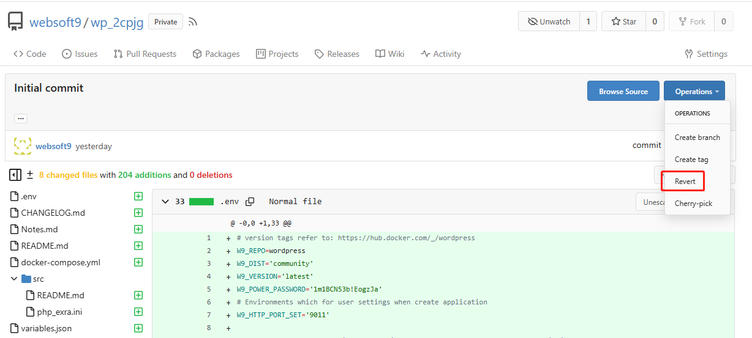The height and width of the screenshot is (338, 752).
Task: Click the ellipsis button under Initial commit
Action: [21, 119]
